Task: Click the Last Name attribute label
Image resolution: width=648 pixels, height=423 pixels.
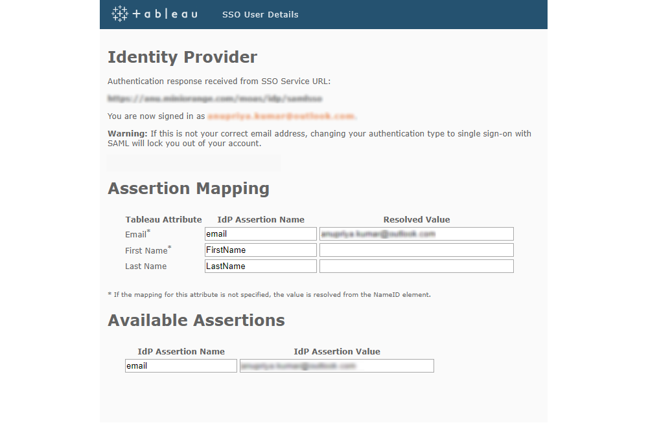Action: pyautogui.click(x=146, y=266)
